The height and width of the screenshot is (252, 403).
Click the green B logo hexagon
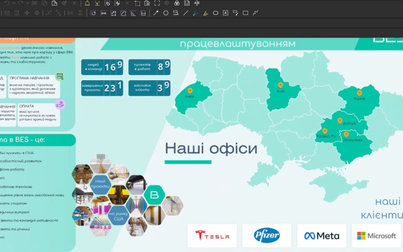click(154, 195)
